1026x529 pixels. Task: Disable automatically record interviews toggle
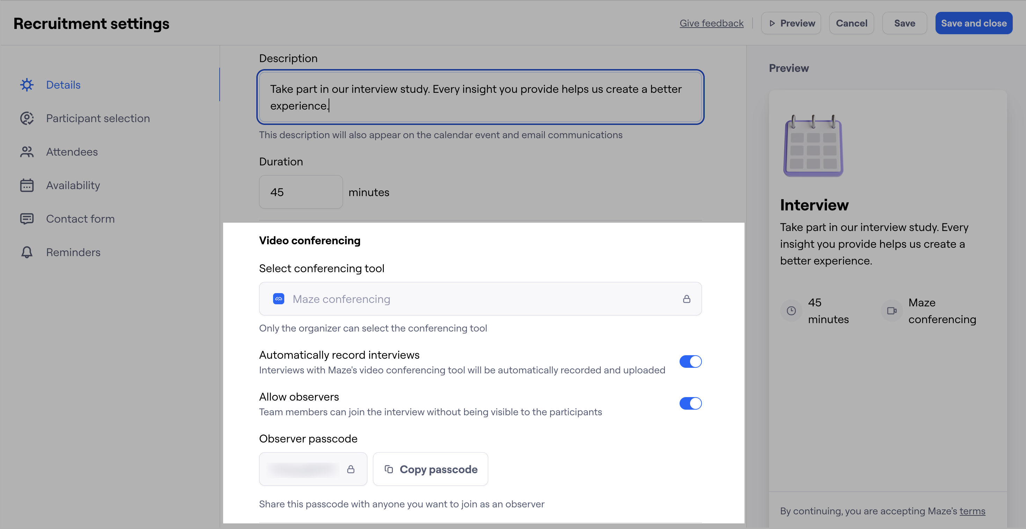coord(690,362)
